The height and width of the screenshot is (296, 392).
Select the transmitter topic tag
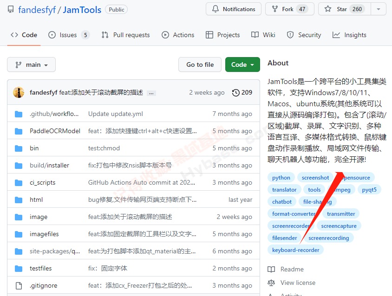[x=341, y=214]
